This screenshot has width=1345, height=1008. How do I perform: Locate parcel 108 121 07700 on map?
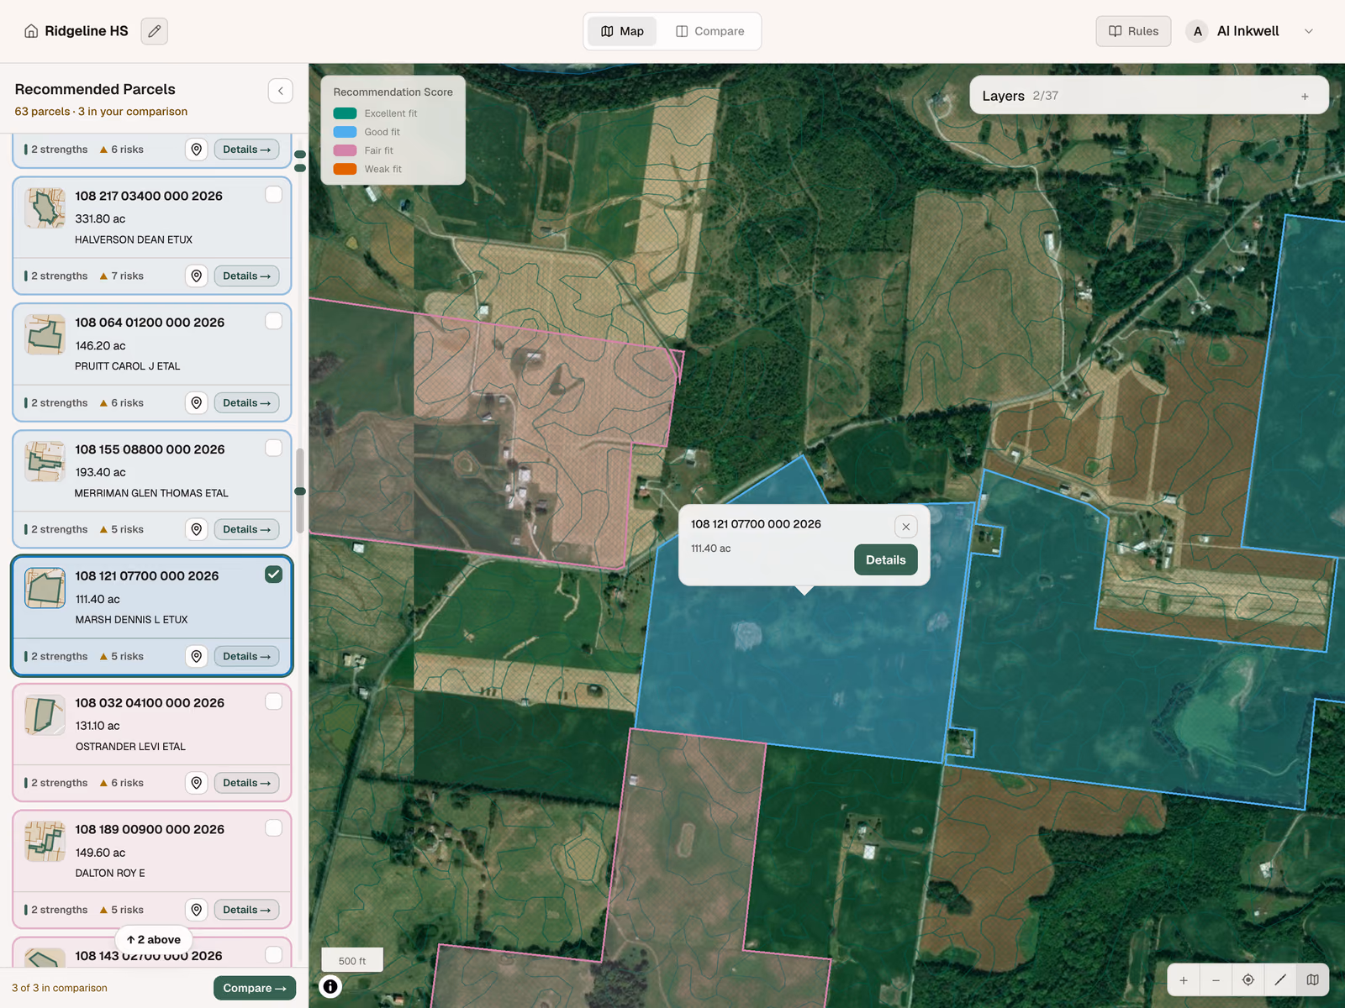coord(196,657)
